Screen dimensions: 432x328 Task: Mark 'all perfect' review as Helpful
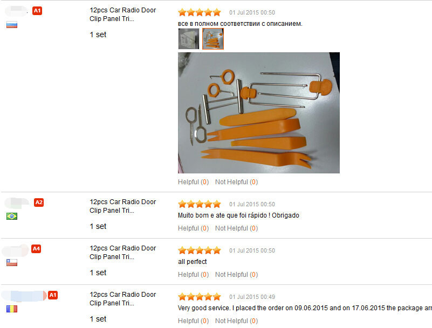pos(193,274)
